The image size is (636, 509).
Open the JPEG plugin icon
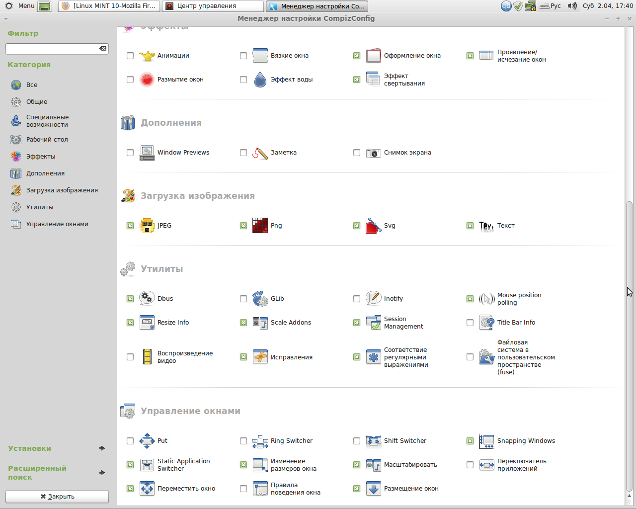[x=147, y=226]
